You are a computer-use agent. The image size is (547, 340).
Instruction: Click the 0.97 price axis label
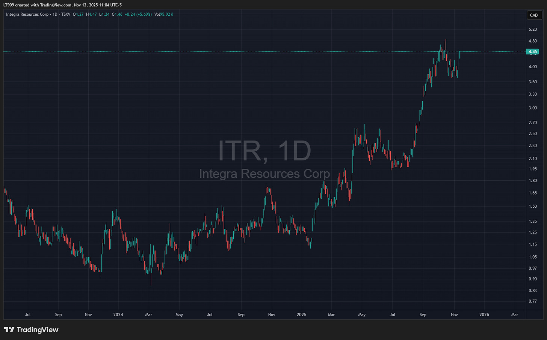tap(532, 268)
